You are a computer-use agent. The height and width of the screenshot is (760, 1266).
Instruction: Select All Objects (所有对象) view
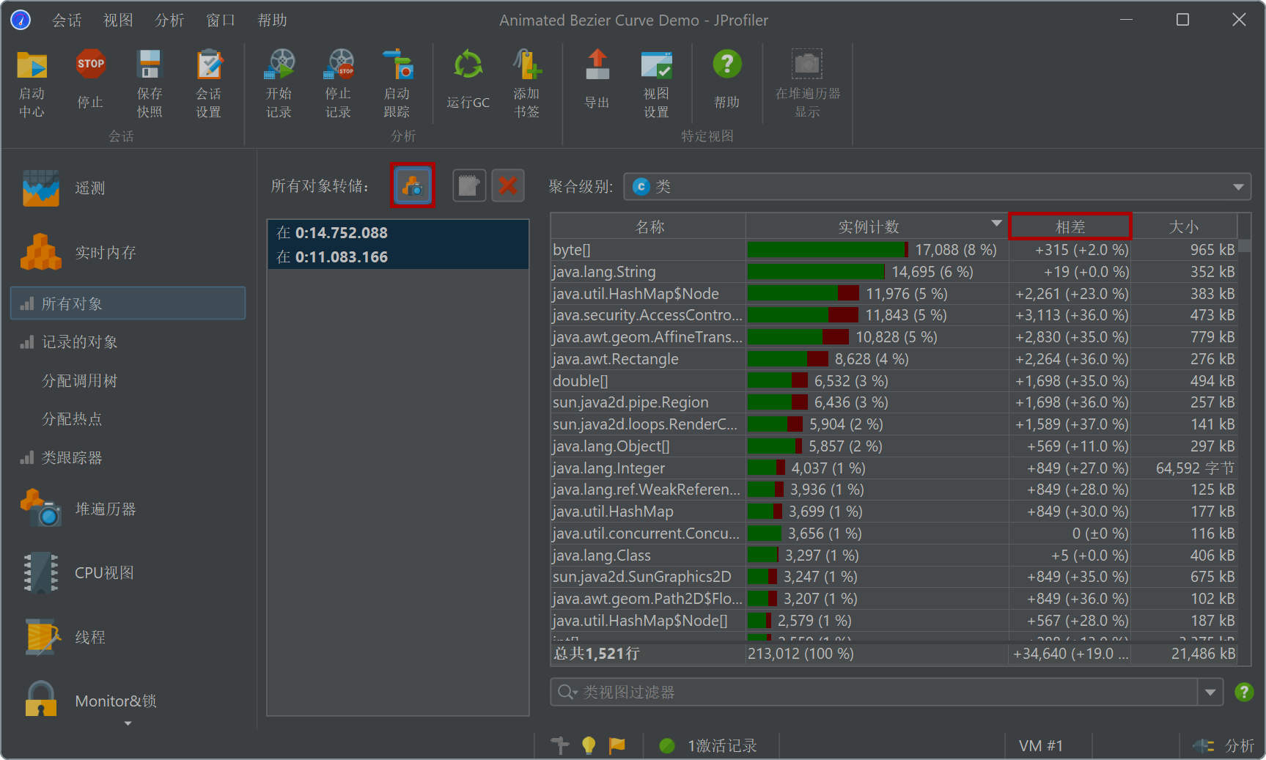pos(128,303)
